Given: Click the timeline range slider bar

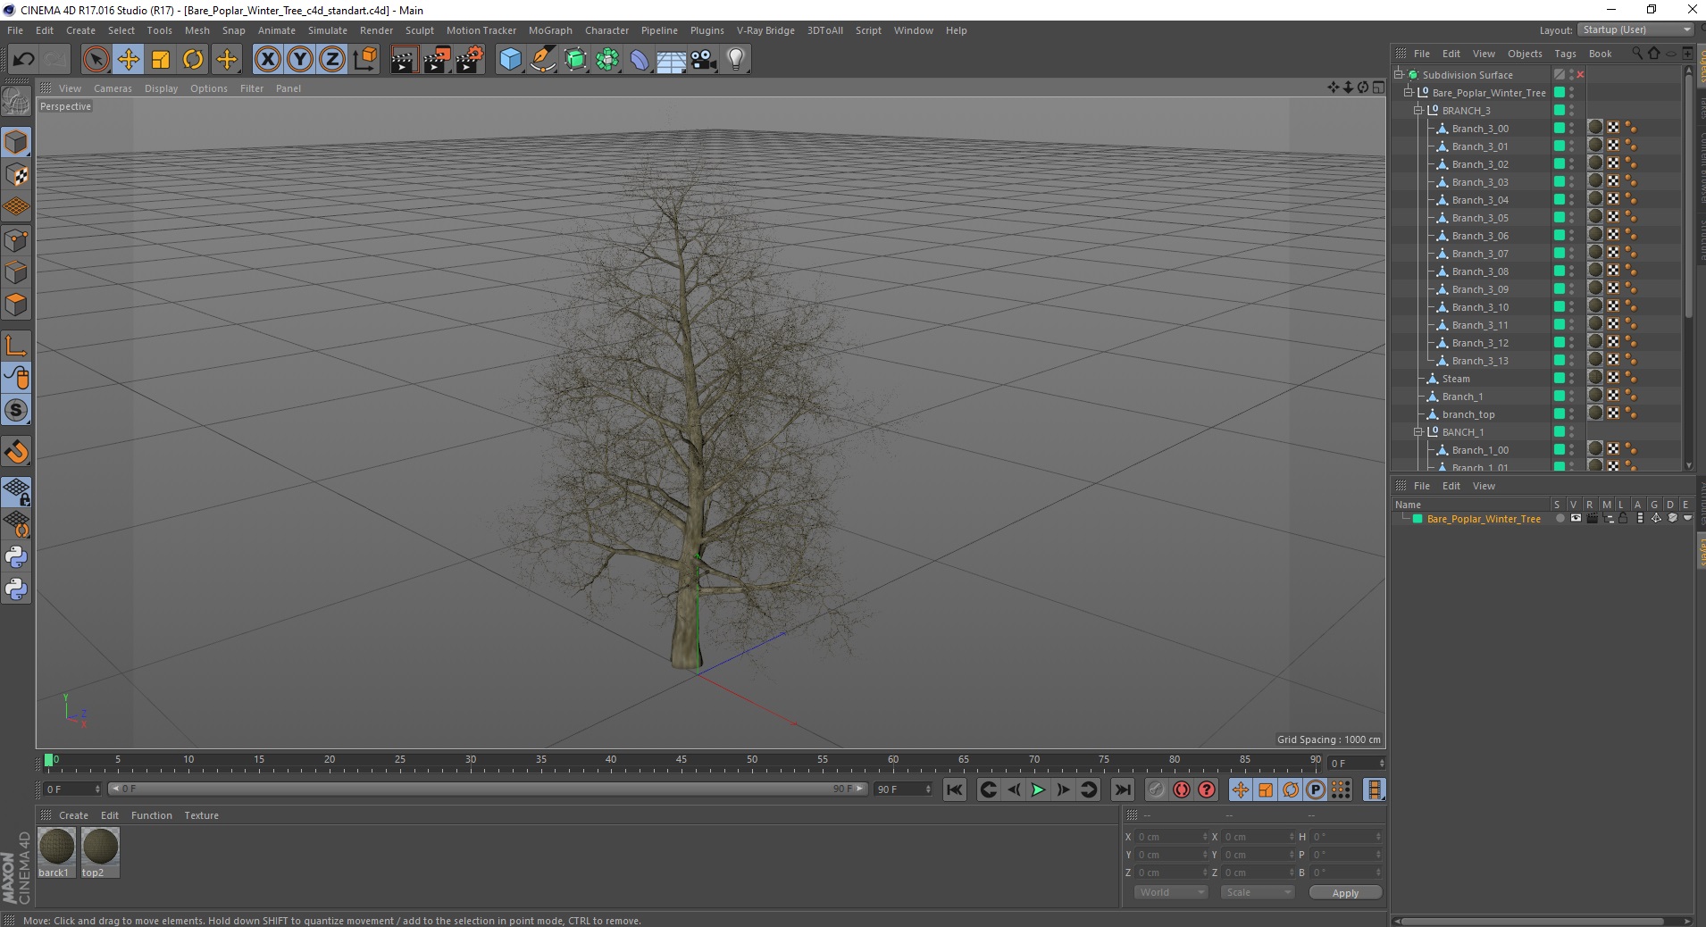Looking at the screenshot, I should 488,789.
